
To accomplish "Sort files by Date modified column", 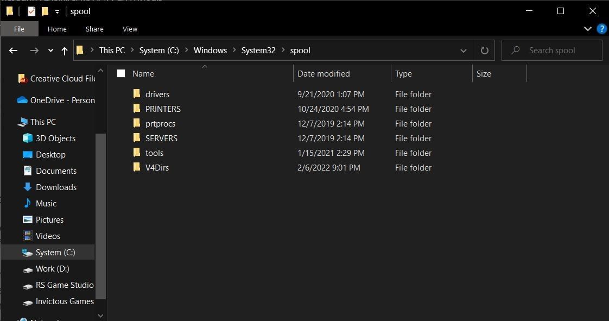I will (x=323, y=74).
